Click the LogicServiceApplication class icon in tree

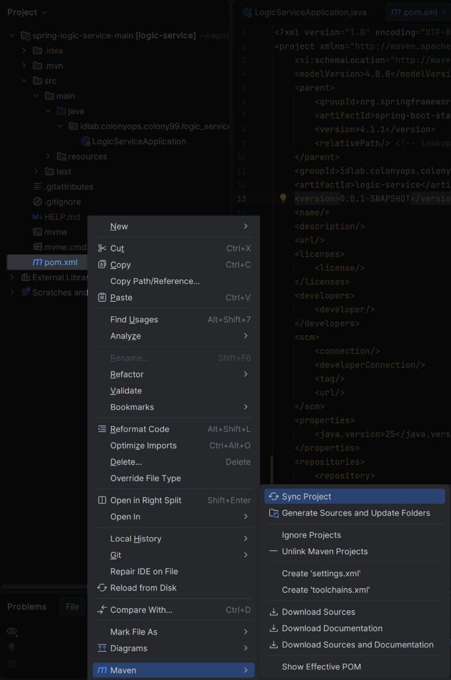point(85,141)
